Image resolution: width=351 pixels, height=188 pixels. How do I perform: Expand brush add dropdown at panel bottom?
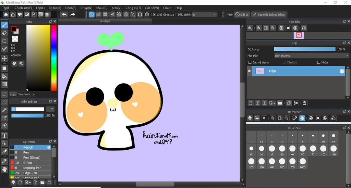[30, 183]
